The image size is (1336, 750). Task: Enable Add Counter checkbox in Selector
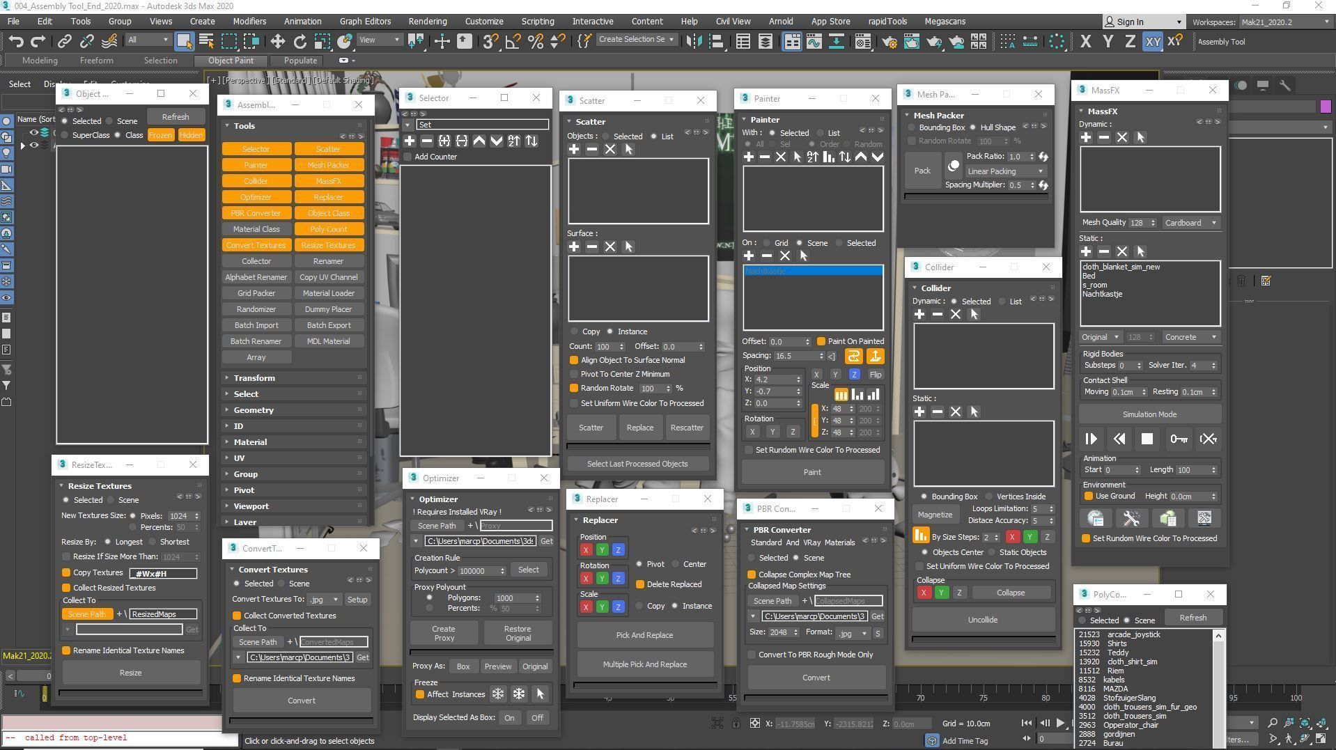point(408,157)
